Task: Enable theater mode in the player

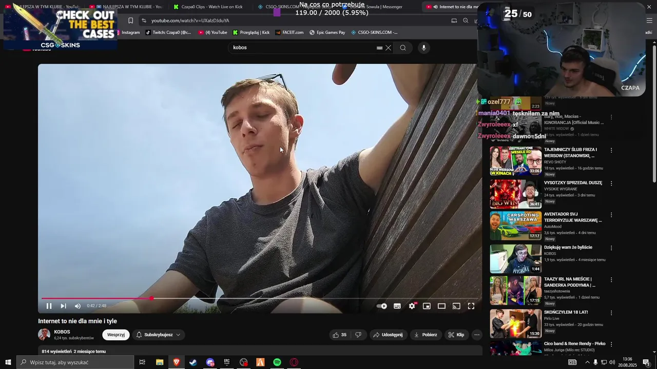Action: click(441, 306)
